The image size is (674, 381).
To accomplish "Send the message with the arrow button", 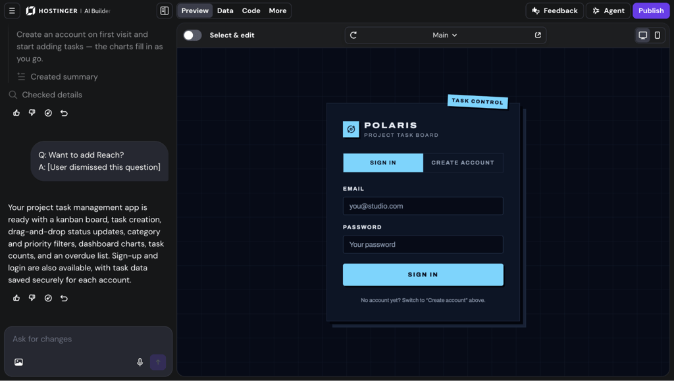I will tap(158, 362).
